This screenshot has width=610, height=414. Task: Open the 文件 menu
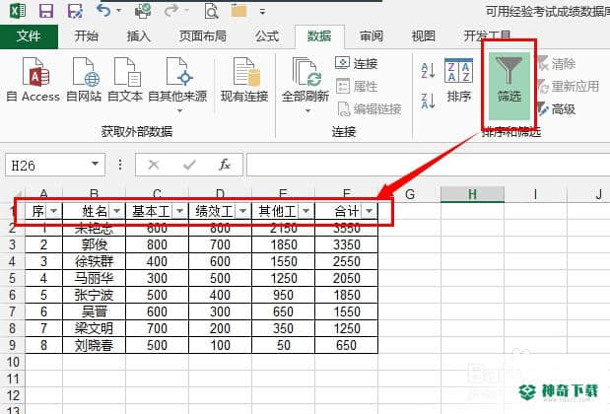(29, 36)
